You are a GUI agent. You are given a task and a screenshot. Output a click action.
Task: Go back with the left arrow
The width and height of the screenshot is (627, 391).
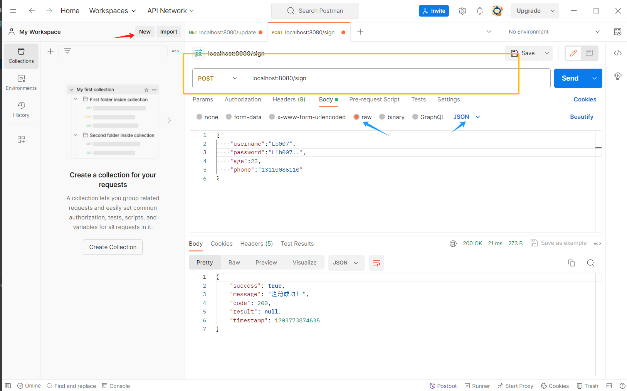(x=32, y=11)
